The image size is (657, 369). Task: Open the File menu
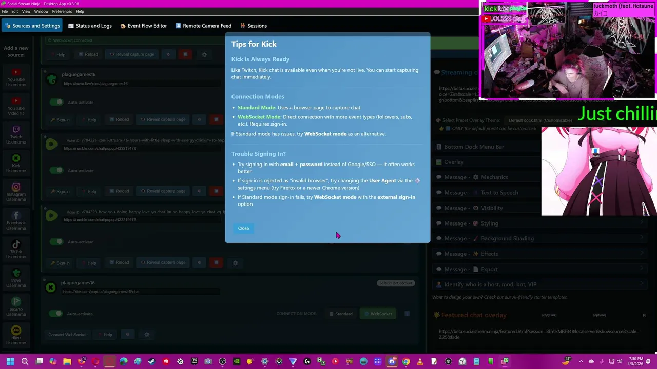[5, 11]
